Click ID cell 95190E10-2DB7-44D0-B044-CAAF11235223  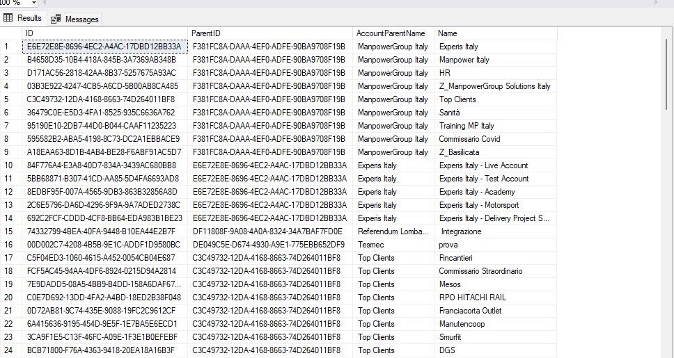[x=105, y=126]
